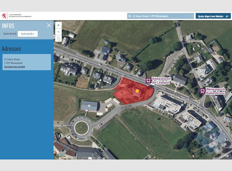
Task: Open the Luxembourg government lion logo
Action: [x=4, y=16]
